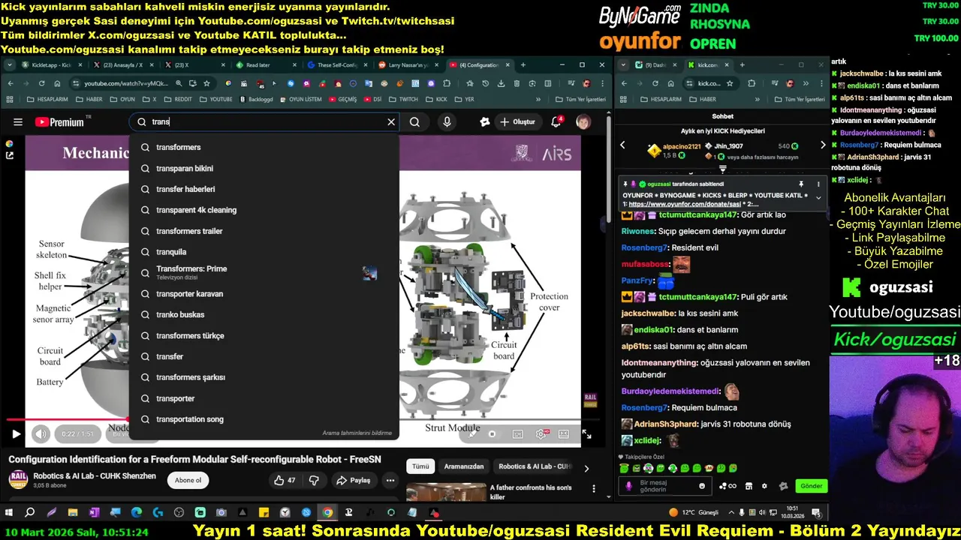
Task: Choose the 'Transformers: Prime' TV series suggestion
Action: (264, 272)
